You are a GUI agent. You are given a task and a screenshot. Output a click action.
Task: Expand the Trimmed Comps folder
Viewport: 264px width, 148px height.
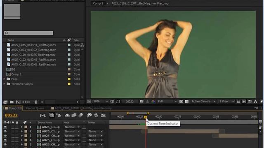click(x=5, y=84)
